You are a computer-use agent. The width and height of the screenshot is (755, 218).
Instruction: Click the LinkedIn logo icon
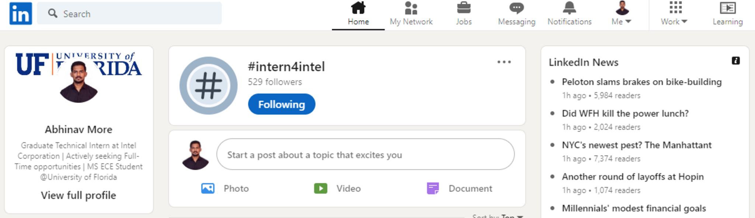pos(21,14)
